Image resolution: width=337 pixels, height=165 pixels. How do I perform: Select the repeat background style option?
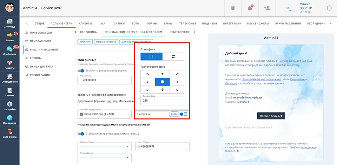point(173,56)
